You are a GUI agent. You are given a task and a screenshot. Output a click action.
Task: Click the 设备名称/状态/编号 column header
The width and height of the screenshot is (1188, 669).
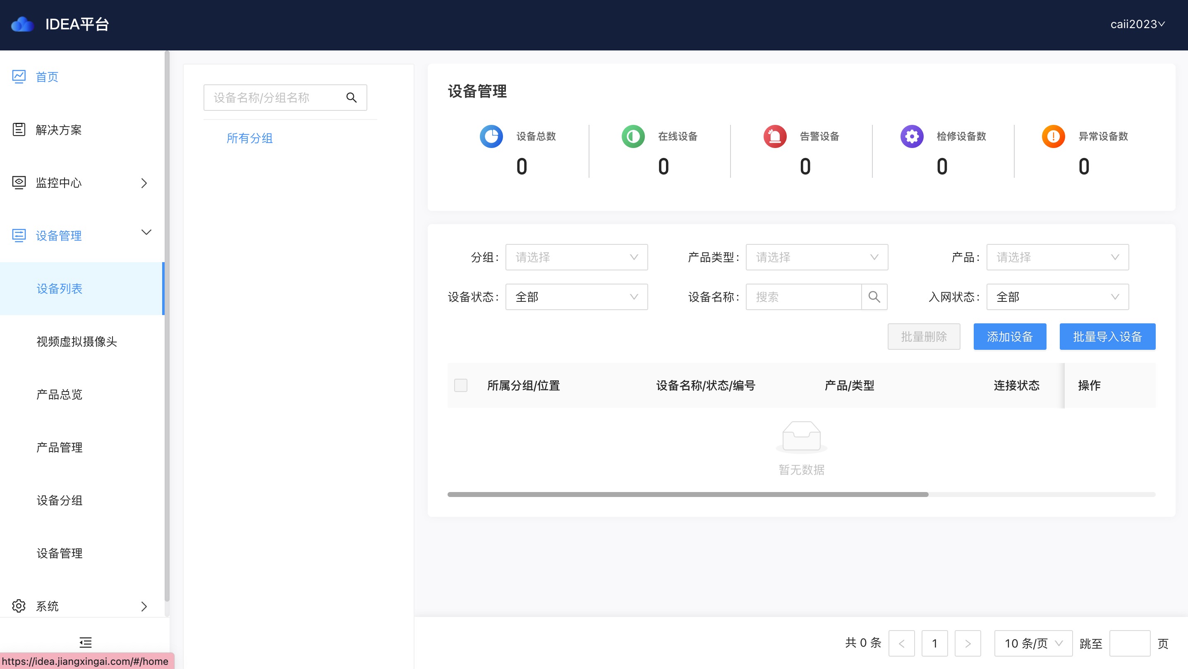tap(706, 385)
